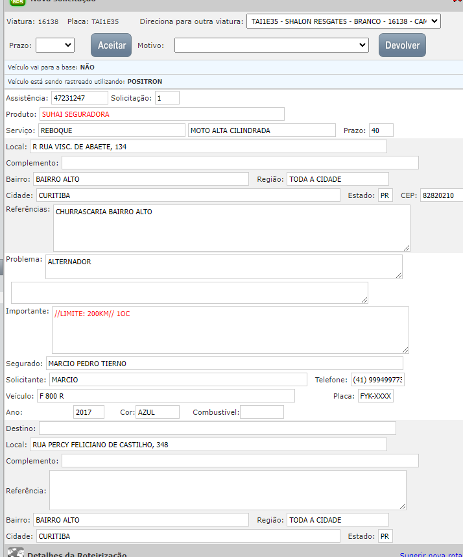Click the empty Destino input field
Viewport: 463px width, 557px height.
[x=217, y=428]
